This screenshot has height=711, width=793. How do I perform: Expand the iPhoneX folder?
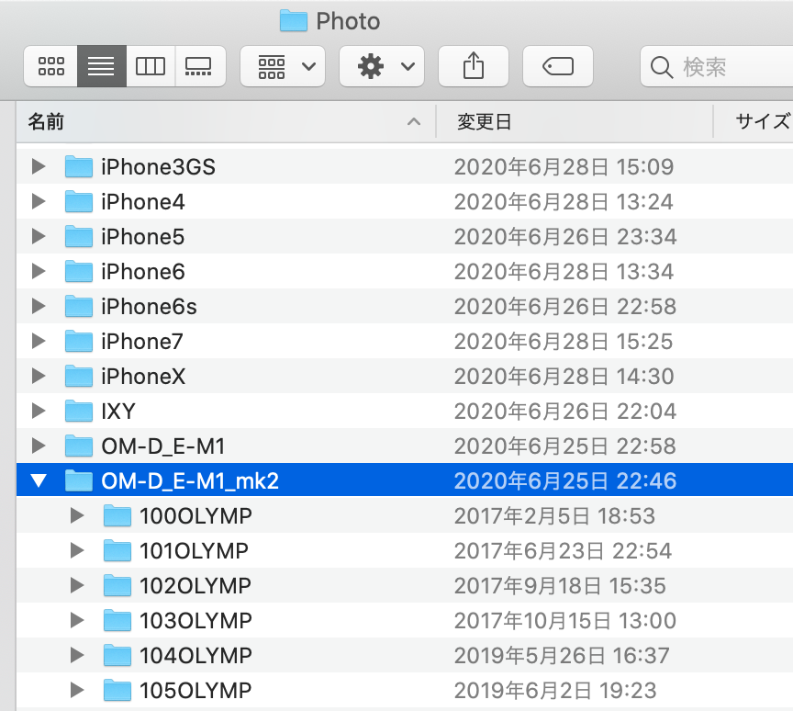39,376
